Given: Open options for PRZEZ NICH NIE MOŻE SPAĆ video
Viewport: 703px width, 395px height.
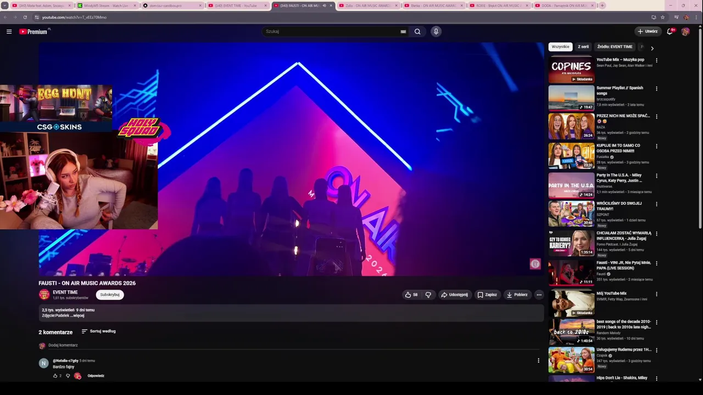Looking at the screenshot, I should click(656, 116).
